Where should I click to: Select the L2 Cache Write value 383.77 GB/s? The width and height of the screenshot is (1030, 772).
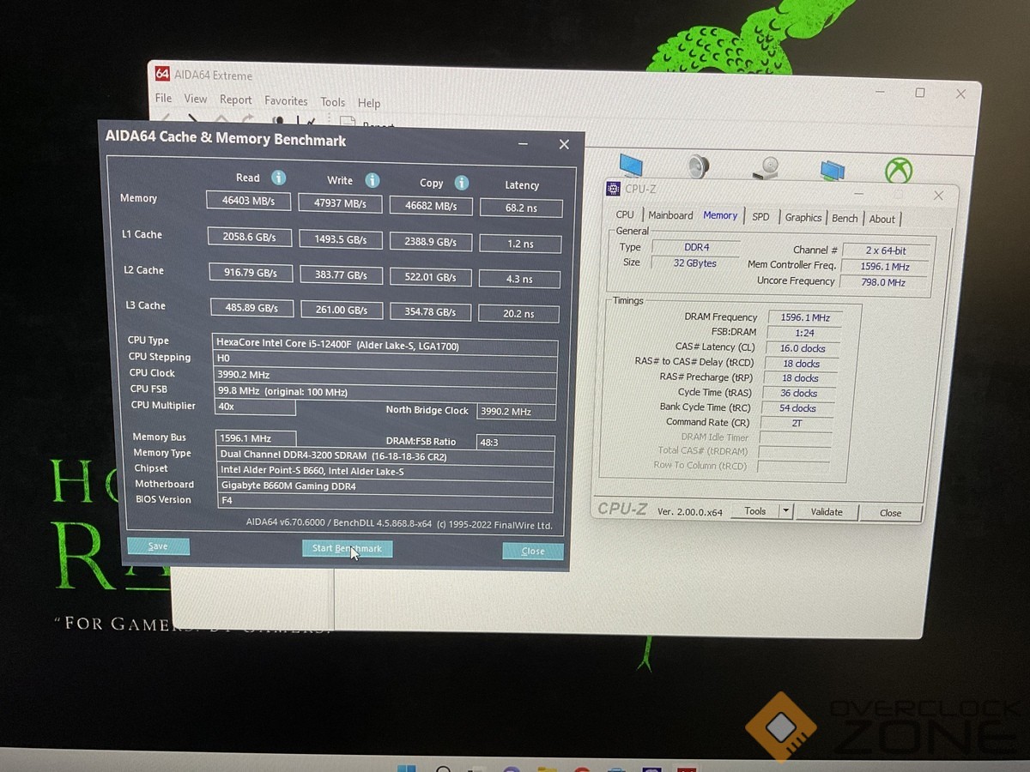point(342,275)
